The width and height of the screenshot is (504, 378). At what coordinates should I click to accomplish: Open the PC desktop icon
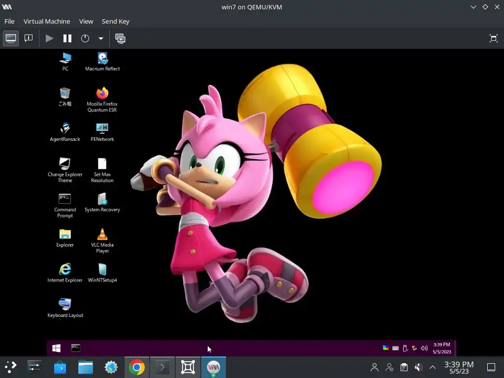tap(65, 62)
